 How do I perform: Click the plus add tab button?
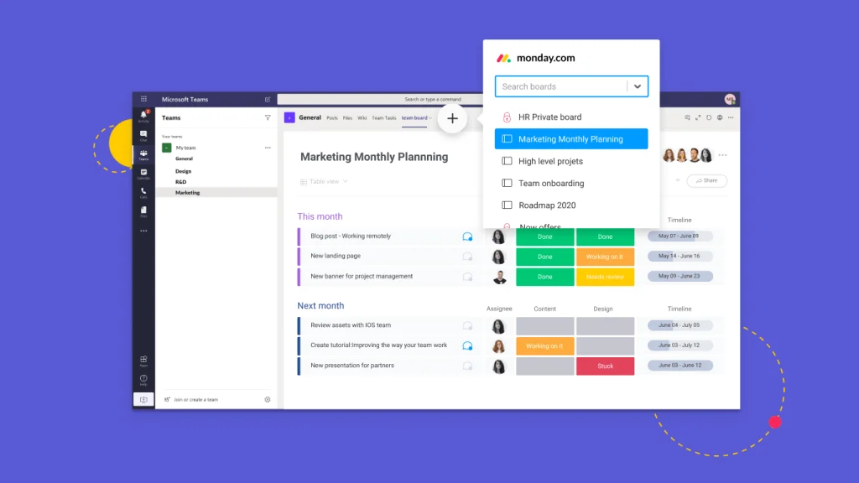pyautogui.click(x=452, y=118)
